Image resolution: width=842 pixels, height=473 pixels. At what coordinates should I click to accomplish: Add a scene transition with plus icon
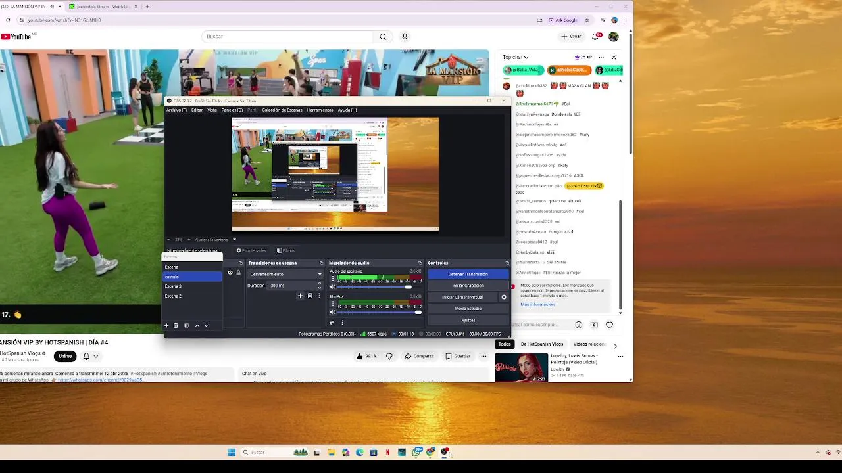pyautogui.click(x=300, y=296)
